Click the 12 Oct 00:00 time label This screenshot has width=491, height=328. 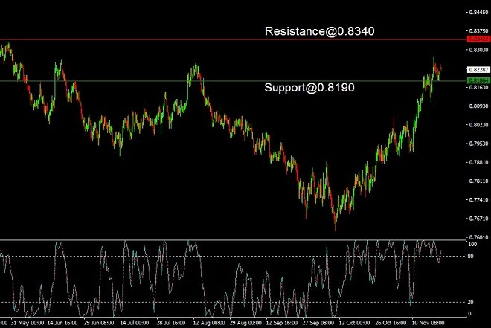coord(354,322)
